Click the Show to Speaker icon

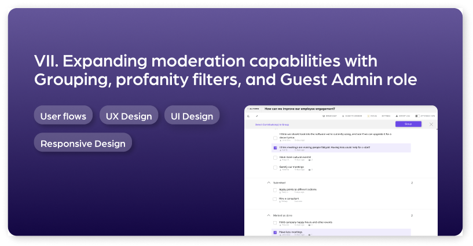pyautogui.click(x=343, y=116)
